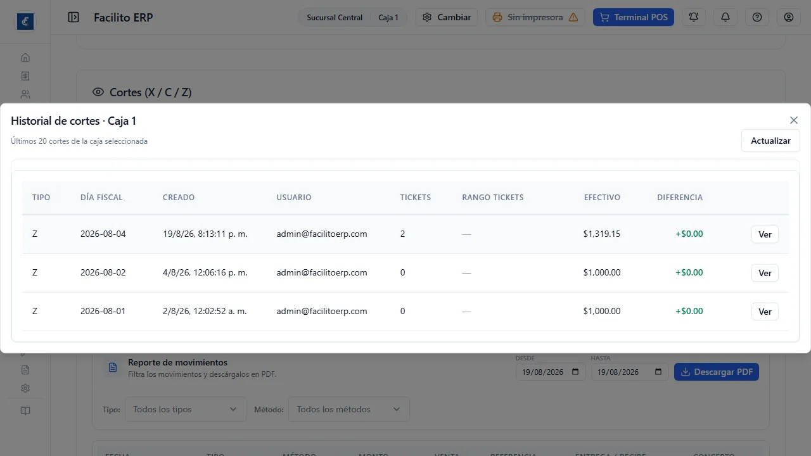Screen dimensions: 811x456
Task: Open the document icon in sidebar
Action: (x=25, y=369)
